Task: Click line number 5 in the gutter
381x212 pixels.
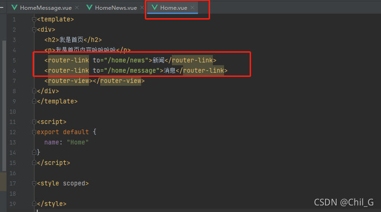Action: tap(14, 60)
